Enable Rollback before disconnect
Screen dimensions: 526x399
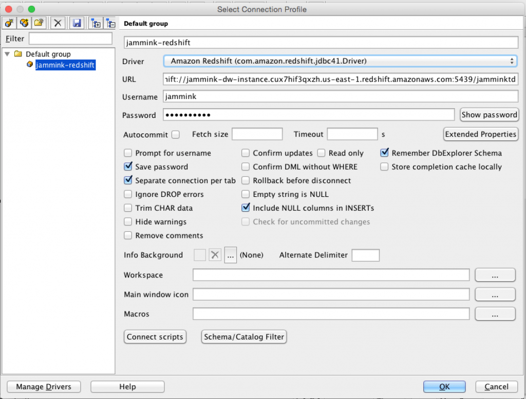246,181
